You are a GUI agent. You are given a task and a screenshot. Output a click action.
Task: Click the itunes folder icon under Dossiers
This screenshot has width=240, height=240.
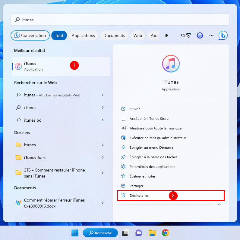coord(18,145)
